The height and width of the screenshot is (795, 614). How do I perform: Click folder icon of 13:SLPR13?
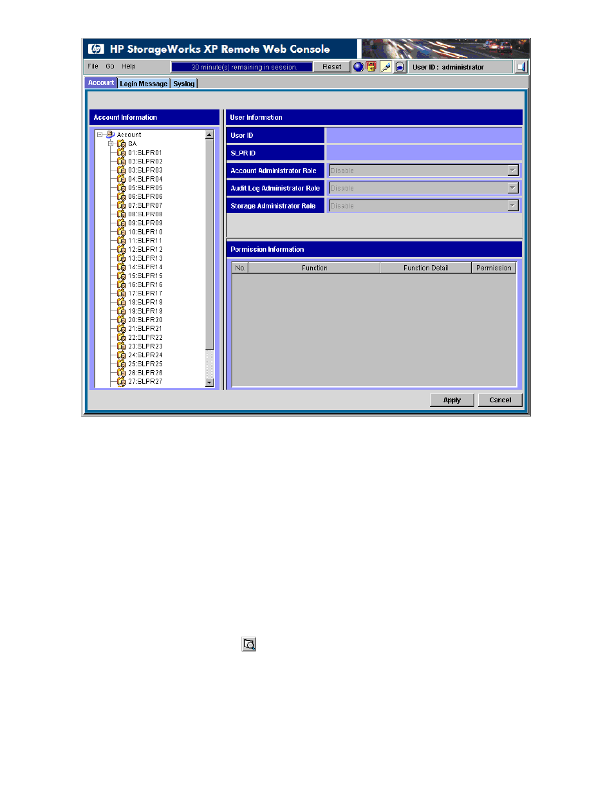coord(122,258)
